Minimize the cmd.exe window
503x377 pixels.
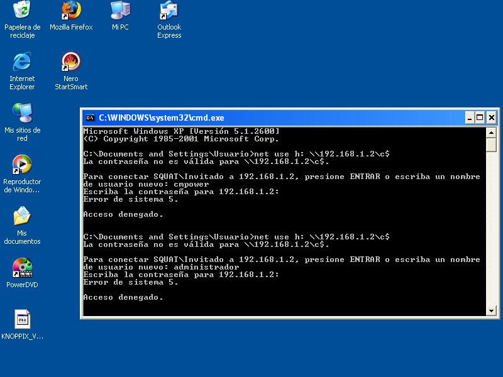point(470,117)
